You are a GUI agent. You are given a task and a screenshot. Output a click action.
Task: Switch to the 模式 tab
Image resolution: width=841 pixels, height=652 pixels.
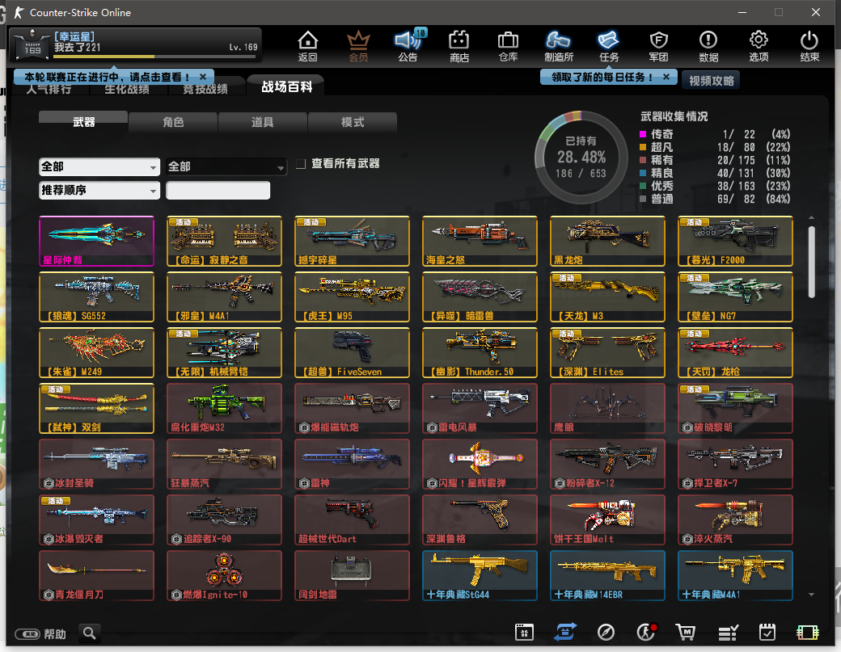353,122
